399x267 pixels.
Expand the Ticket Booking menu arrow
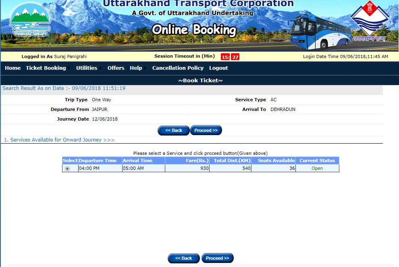(69, 68)
